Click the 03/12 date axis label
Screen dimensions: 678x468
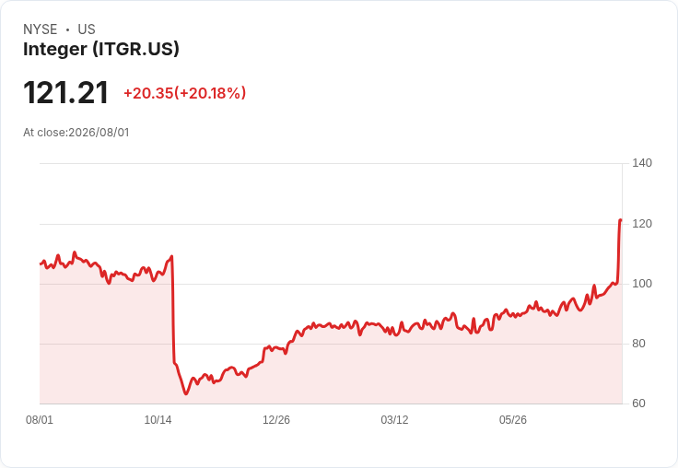click(394, 420)
